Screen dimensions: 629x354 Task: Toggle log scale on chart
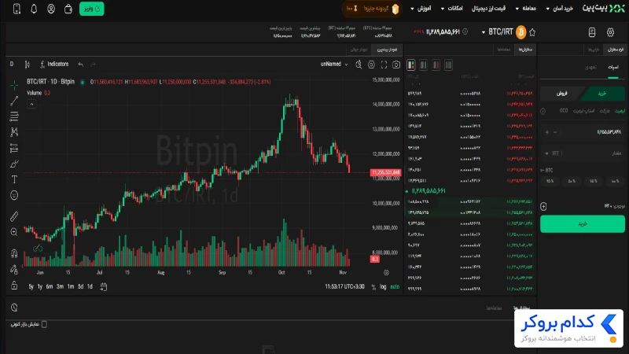[383, 287]
